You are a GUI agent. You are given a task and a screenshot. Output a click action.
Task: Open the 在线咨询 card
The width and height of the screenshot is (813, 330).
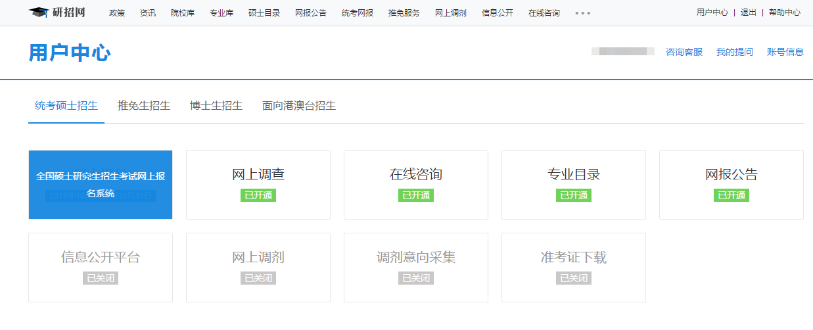click(416, 184)
